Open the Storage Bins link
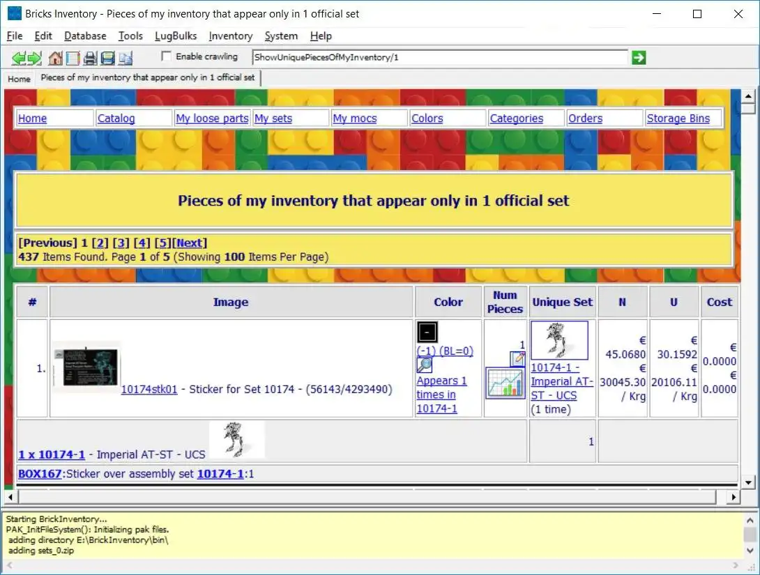 pyautogui.click(x=678, y=118)
